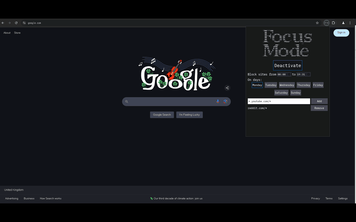Open the Settings footer menu
This screenshot has width=356, height=222.
point(343,198)
